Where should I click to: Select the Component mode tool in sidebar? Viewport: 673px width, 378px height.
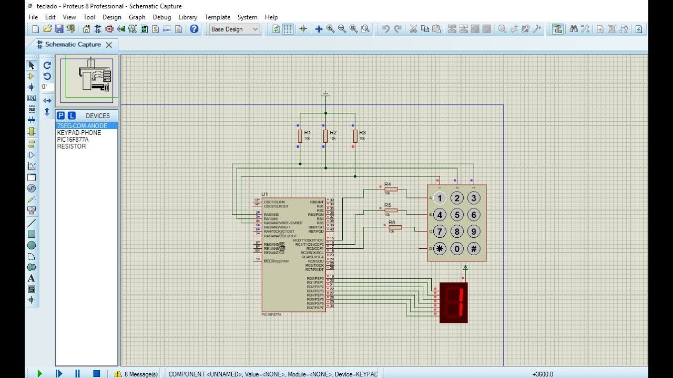click(x=31, y=76)
